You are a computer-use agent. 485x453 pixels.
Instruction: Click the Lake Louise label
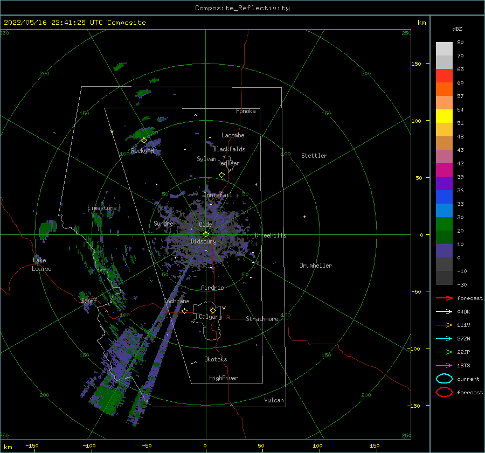click(41, 264)
